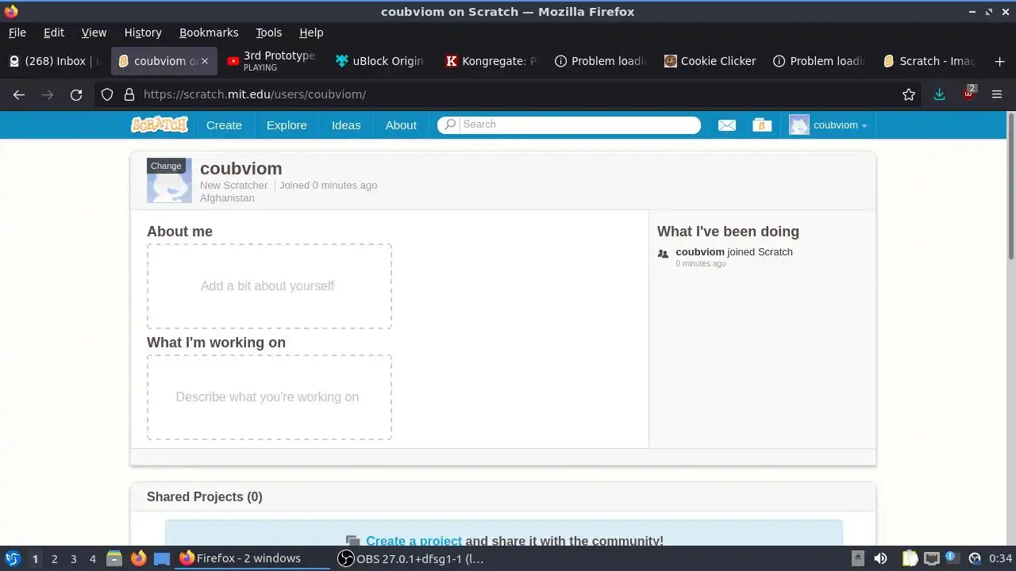Click the Scratch logo in navigation bar
This screenshot has height=571, width=1016.
[160, 125]
